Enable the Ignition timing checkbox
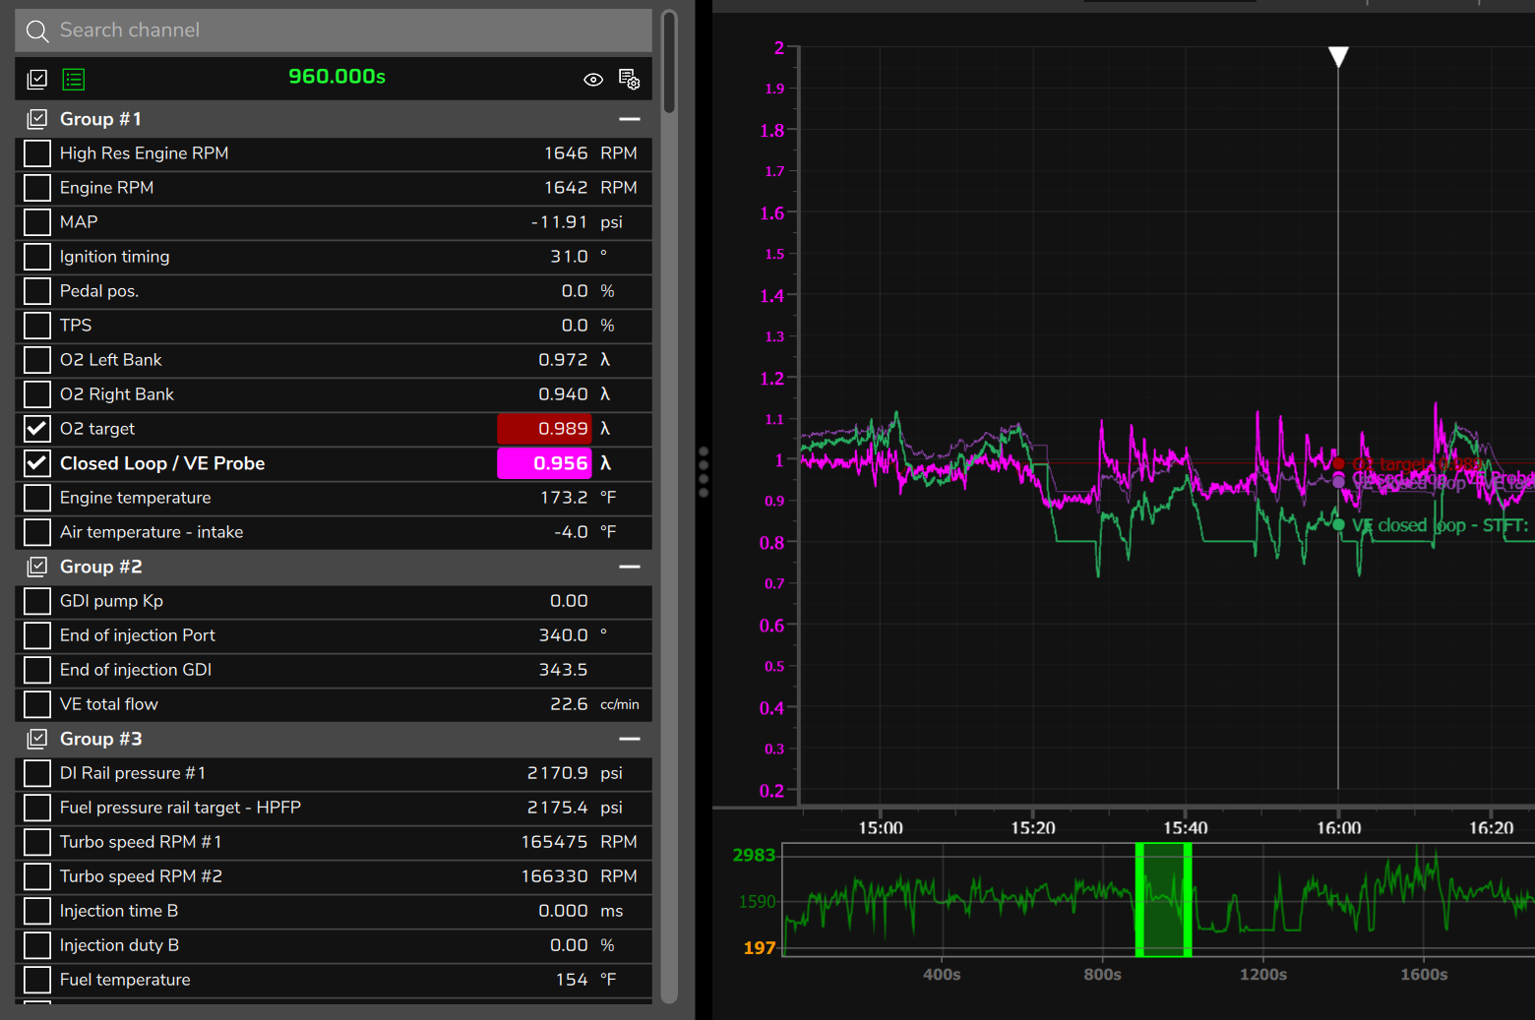 point(37,257)
